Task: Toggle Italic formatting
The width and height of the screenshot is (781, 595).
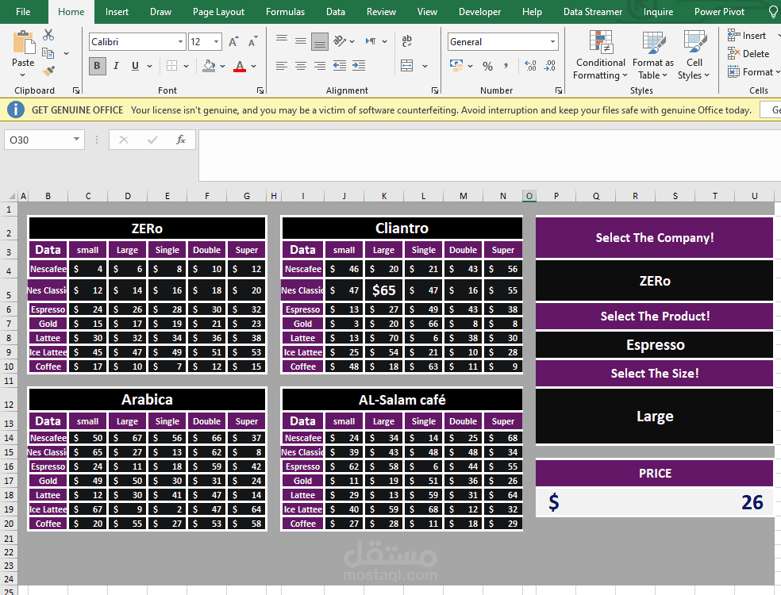Action: click(x=116, y=66)
